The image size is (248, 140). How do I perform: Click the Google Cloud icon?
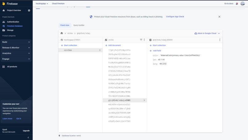pyautogui.click(x=196, y=33)
